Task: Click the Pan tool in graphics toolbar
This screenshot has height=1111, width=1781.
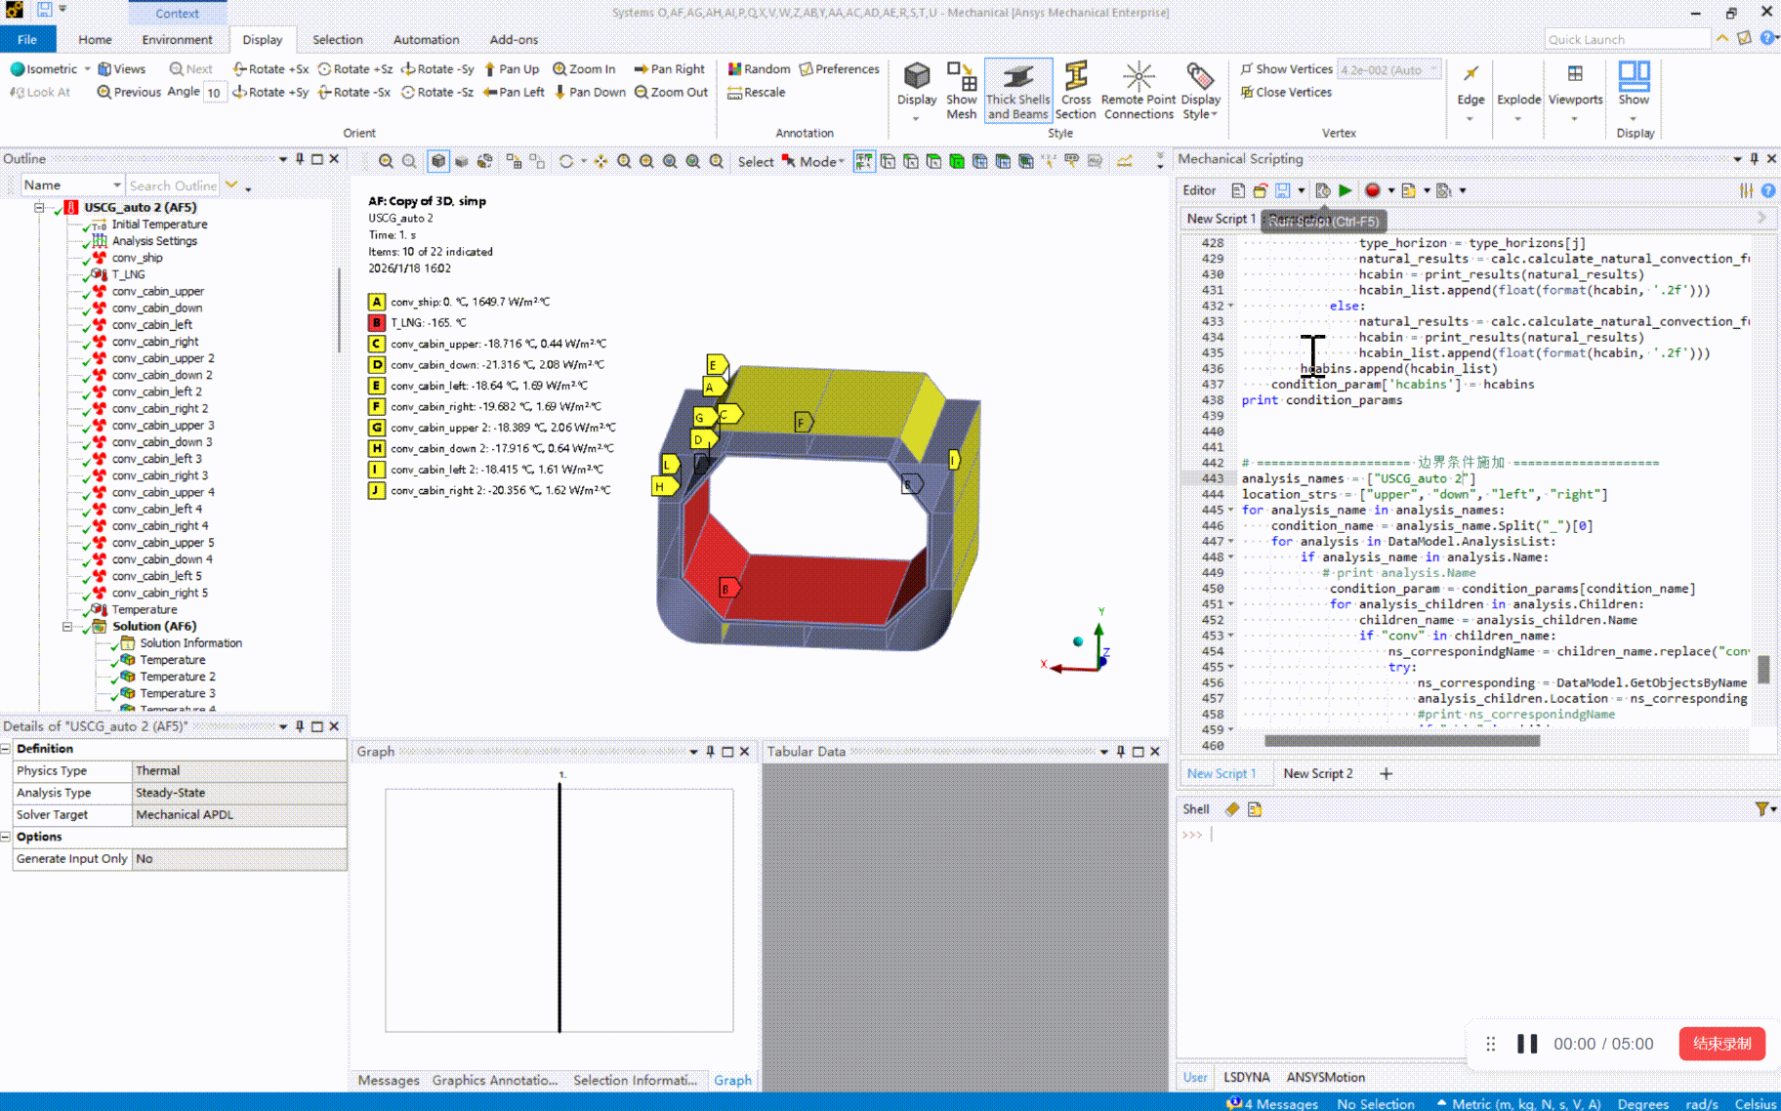Action: click(x=601, y=162)
